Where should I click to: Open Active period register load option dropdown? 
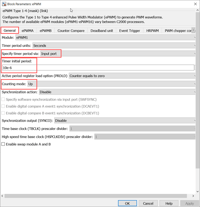coord(132,76)
